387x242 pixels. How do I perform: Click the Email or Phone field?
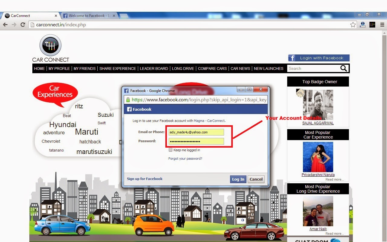pyautogui.click(x=196, y=132)
